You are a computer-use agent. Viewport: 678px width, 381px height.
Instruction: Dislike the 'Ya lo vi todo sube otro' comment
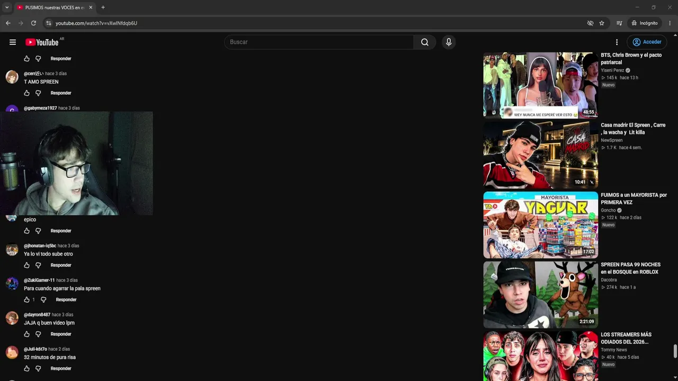click(38, 265)
